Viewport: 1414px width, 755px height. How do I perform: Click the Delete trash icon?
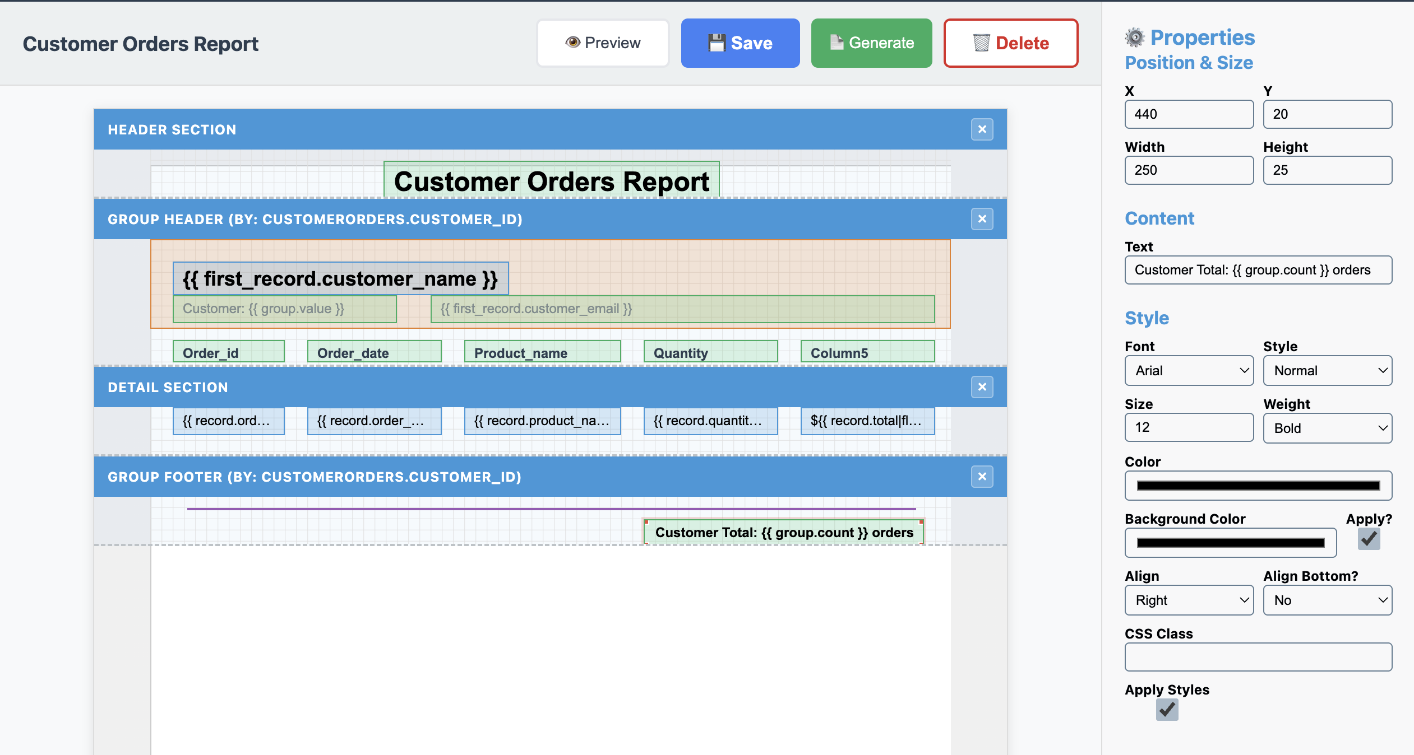981,43
